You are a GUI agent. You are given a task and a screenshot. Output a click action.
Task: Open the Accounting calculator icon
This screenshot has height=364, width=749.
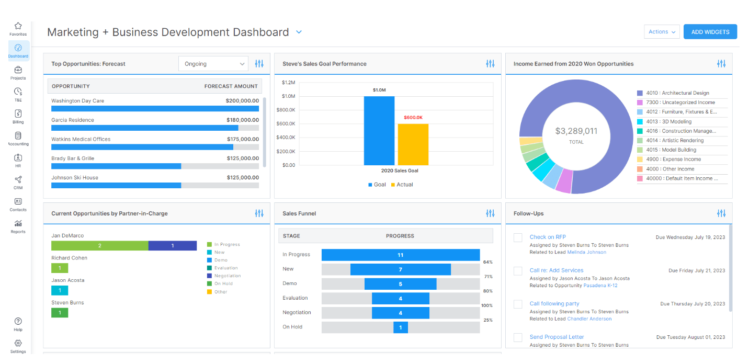click(x=18, y=136)
